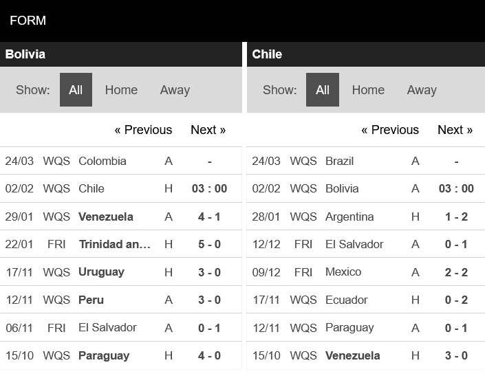Go to Previous Chile matches
Screen dimensions: 485x376
[x=390, y=130]
